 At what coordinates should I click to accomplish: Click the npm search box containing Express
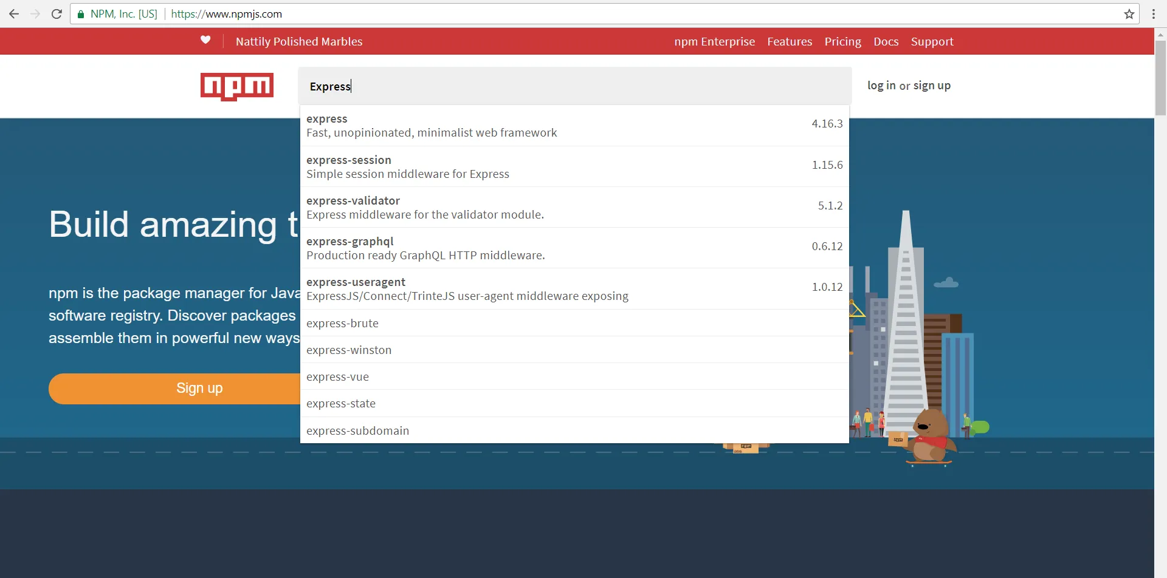click(574, 86)
